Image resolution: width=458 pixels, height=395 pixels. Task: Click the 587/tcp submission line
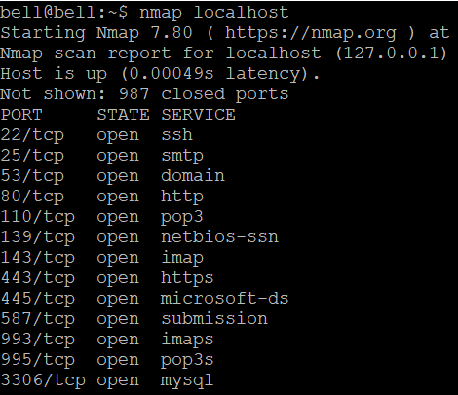click(x=134, y=319)
